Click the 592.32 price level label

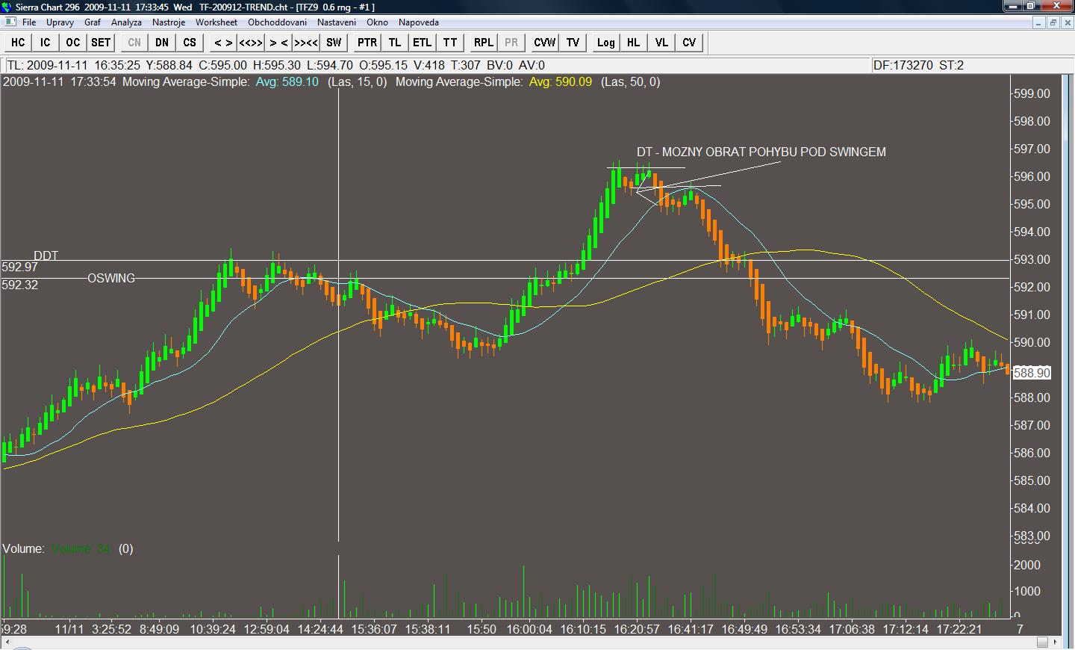click(20, 285)
